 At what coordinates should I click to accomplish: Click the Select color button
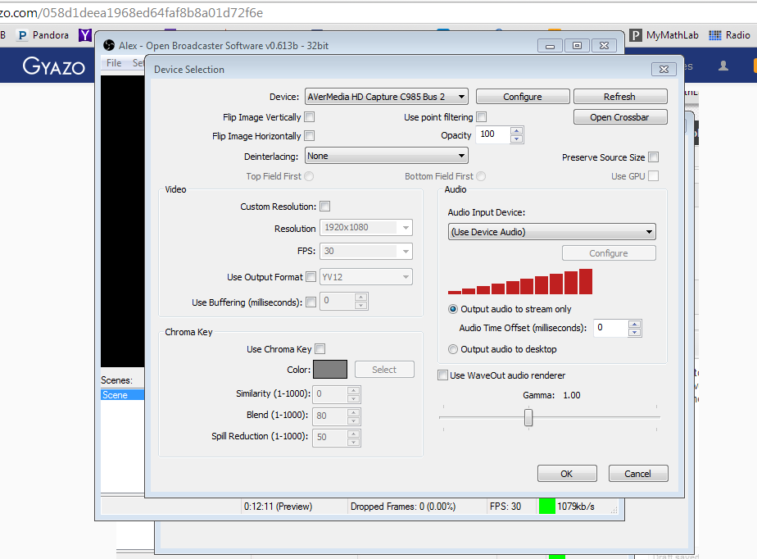(x=384, y=370)
